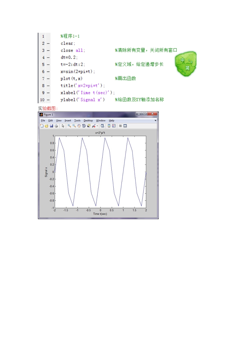Open the Insert menu in Figure 1
251x355 pixels.
pos(68,120)
